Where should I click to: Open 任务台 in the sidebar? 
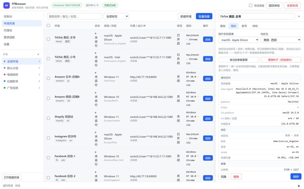click(x=22, y=16)
